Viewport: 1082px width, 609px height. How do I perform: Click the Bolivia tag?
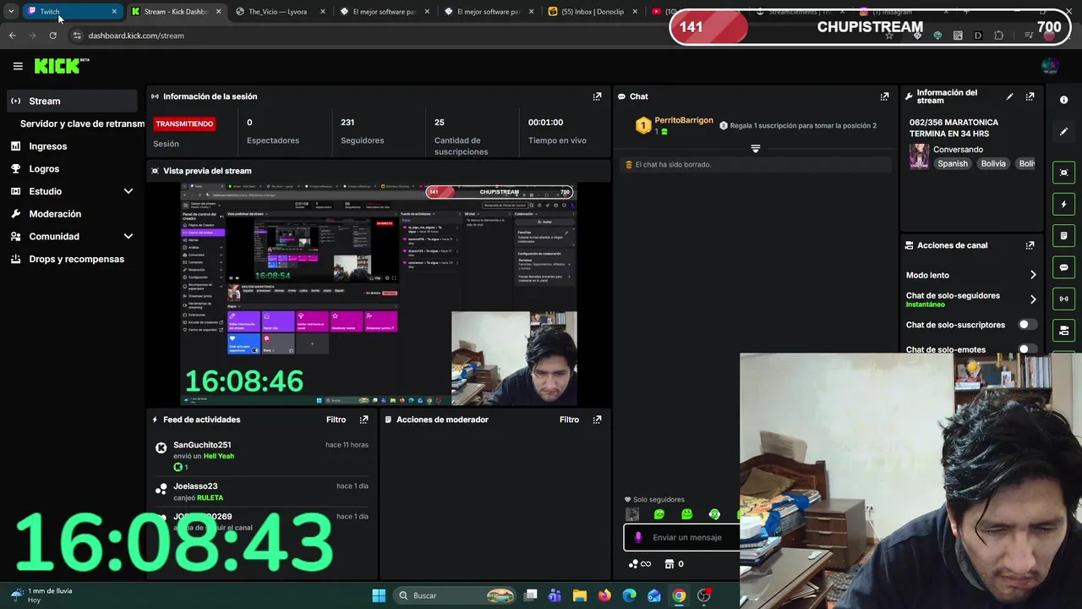pyautogui.click(x=993, y=163)
